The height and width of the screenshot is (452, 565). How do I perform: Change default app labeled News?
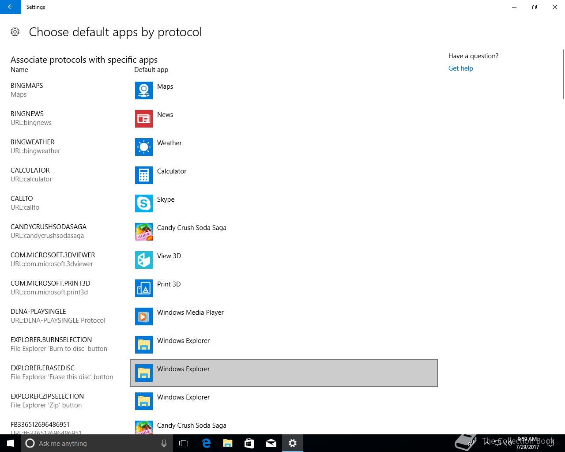pos(284,119)
